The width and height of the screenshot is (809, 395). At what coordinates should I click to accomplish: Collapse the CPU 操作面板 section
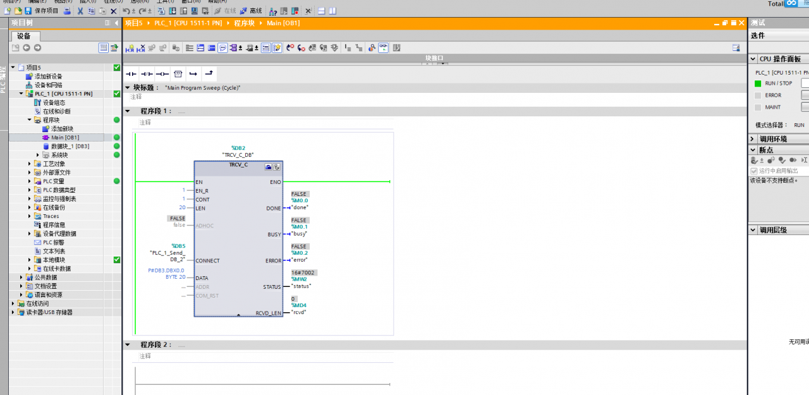tap(753, 59)
